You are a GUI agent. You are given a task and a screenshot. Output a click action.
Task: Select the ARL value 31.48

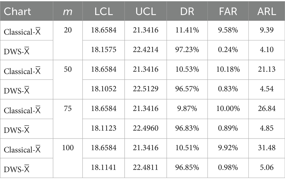click(266, 148)
